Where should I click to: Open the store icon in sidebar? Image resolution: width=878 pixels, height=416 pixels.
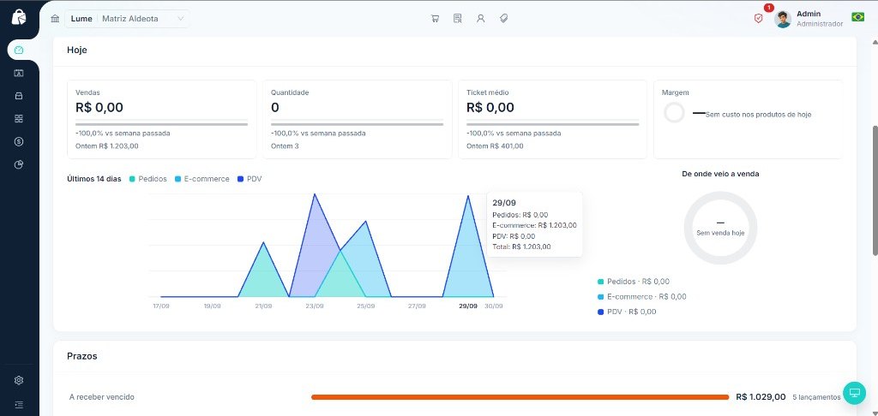[x=19, y=96]
